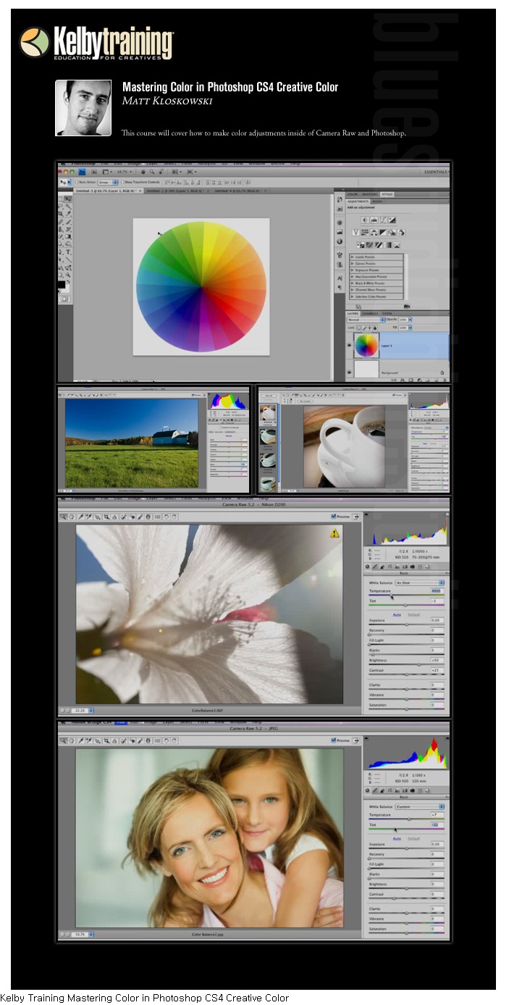Add a Brightness/Contrast adjustment in Adjustments panel
Screen dimensions: 509x1005
pos(365,220)
